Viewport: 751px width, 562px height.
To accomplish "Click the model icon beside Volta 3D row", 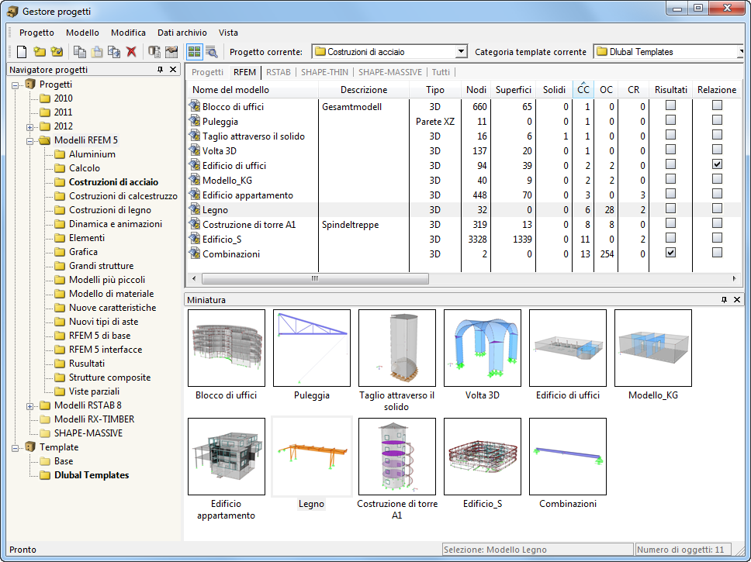I will click(195, 150).
